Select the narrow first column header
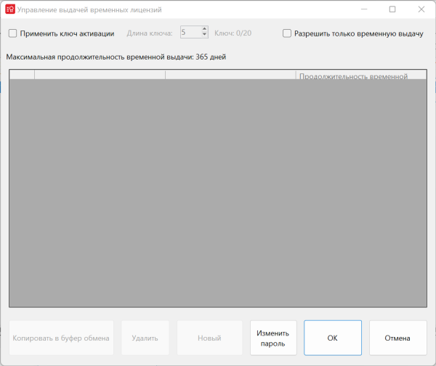 coord(22,75)
